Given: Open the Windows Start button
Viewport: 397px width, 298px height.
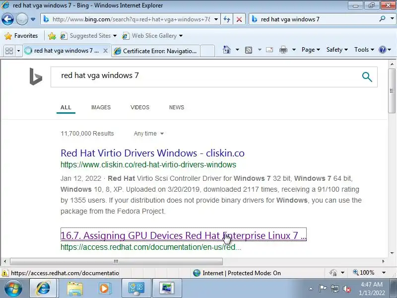Looking at the screenshot, I should [13, 288].
